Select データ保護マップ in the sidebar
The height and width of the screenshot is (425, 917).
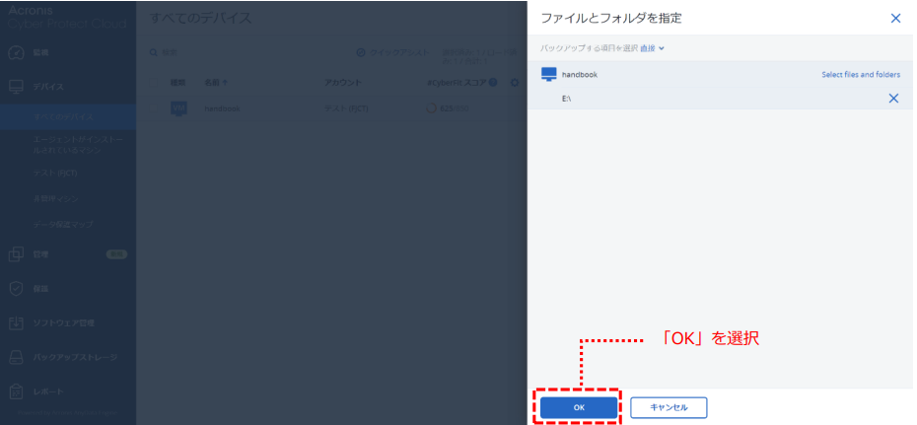point(63,225)
